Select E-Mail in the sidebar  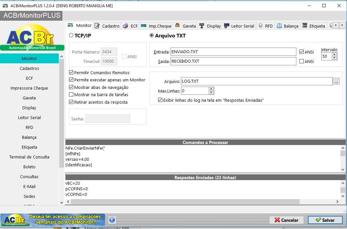tap(30, 187)
